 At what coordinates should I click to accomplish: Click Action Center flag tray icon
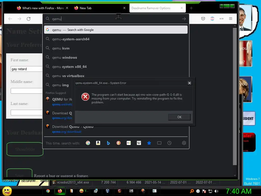(204, 191)
